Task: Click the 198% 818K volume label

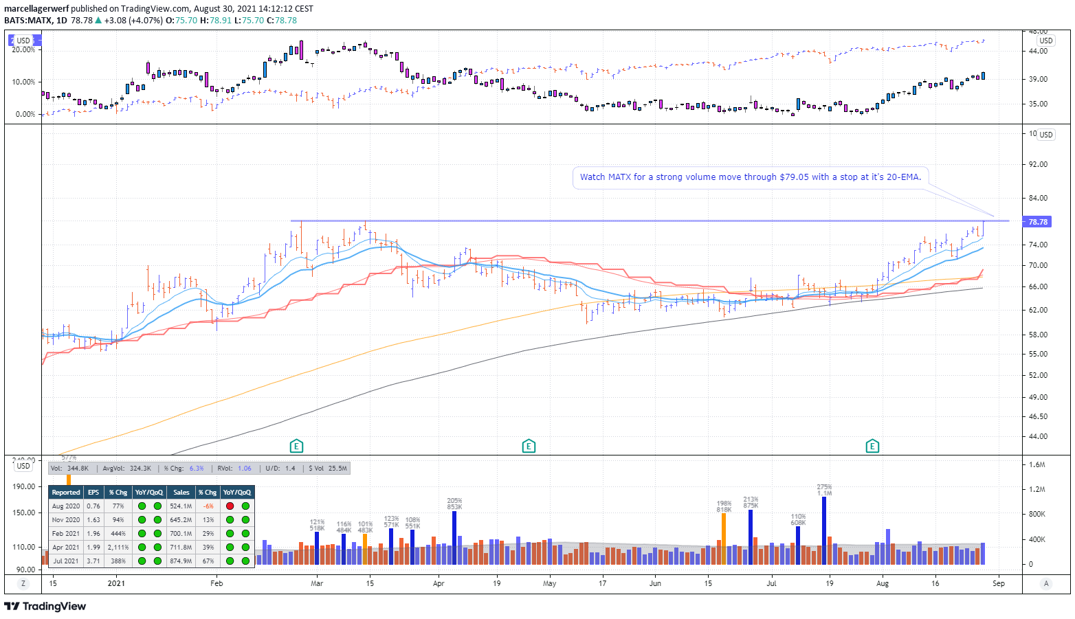Action: point(724,507)
